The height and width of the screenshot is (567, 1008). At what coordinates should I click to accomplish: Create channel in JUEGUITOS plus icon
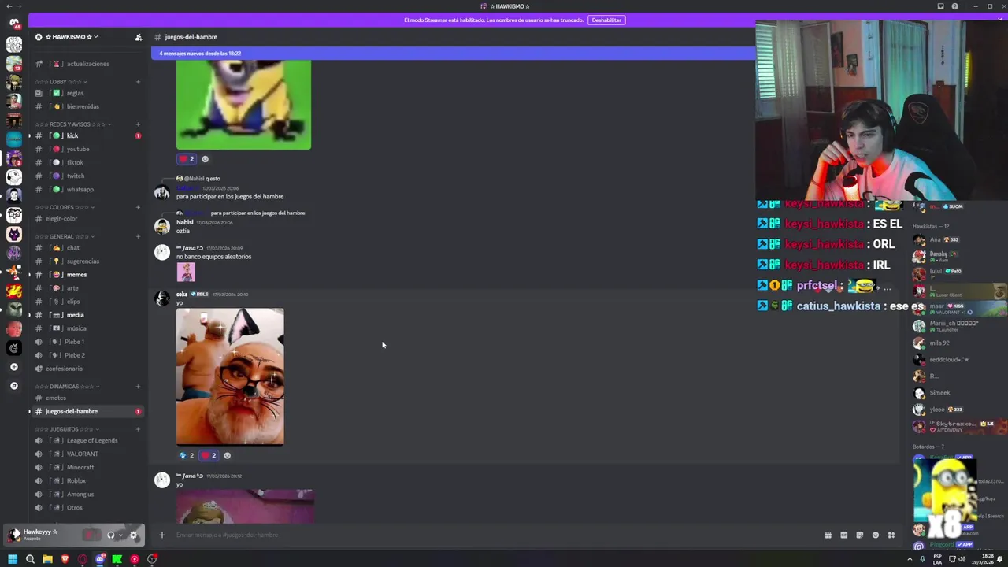pos(138,429)
